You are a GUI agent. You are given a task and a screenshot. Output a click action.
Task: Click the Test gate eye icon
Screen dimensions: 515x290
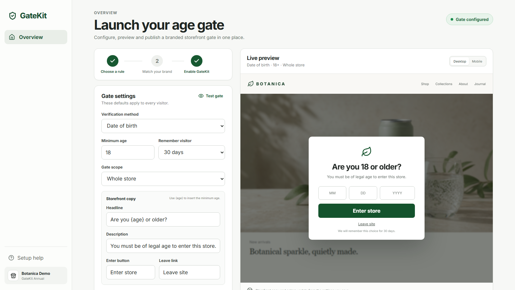click(201, 96)
